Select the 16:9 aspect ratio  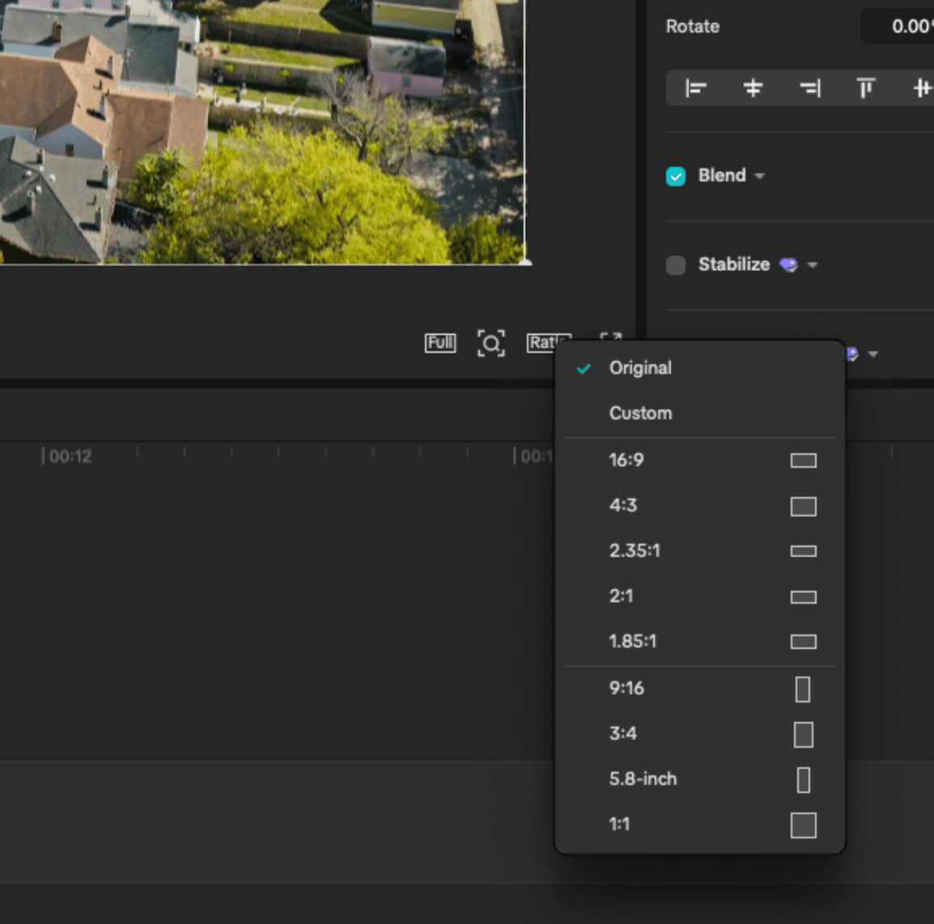(x=626, y=460)
